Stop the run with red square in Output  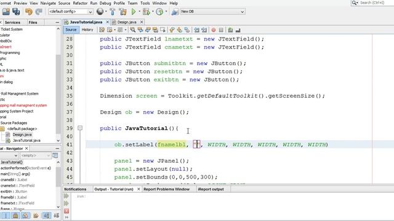[x=66, y=211]
